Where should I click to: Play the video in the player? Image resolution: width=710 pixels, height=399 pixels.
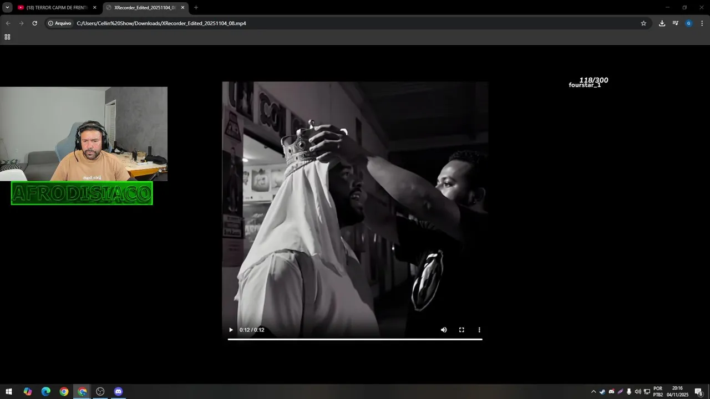pos(231,330)
